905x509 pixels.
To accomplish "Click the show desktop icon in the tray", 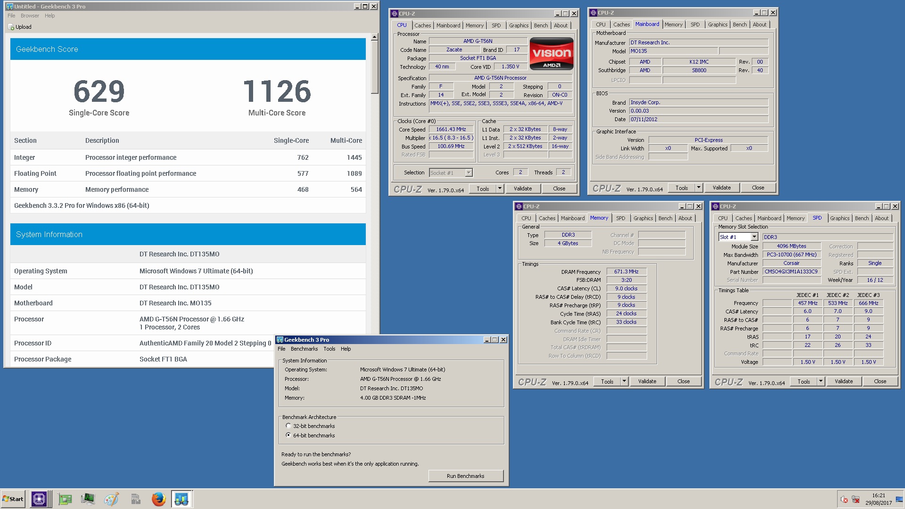I will coord(899,500).
